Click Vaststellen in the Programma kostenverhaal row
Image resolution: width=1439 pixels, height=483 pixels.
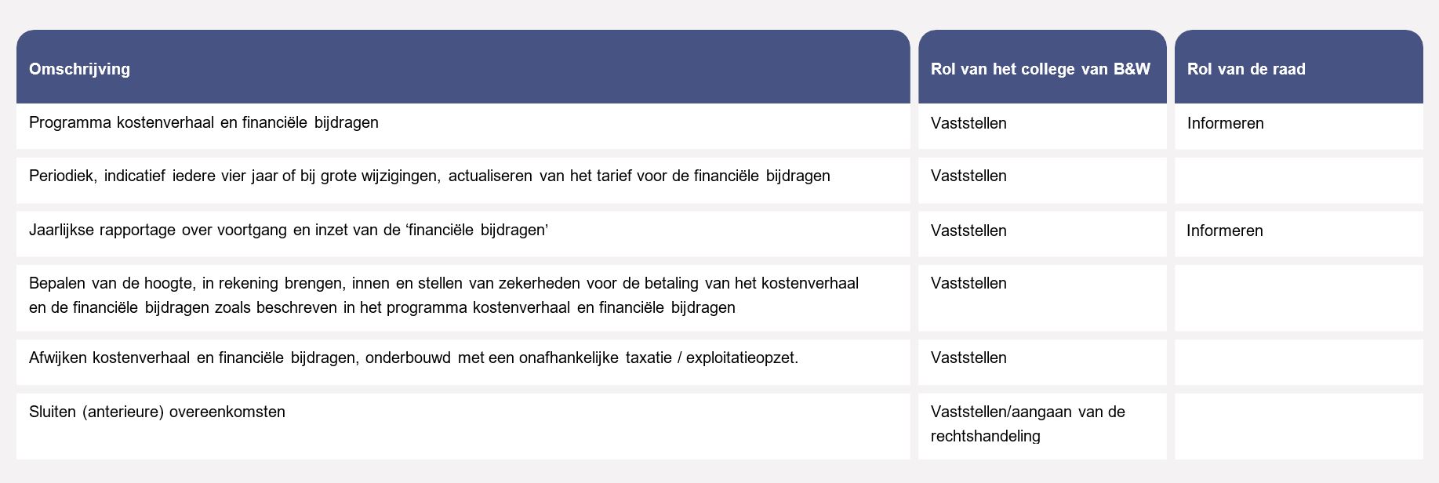(x=968, y=124)
